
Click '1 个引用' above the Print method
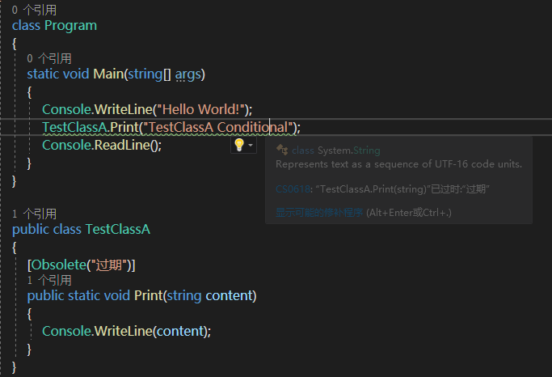coord(49,280)
